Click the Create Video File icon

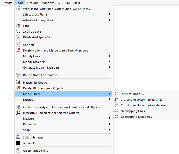(18, 151)
